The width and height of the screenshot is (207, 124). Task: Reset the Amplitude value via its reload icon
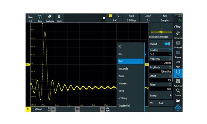pos(170,67)
